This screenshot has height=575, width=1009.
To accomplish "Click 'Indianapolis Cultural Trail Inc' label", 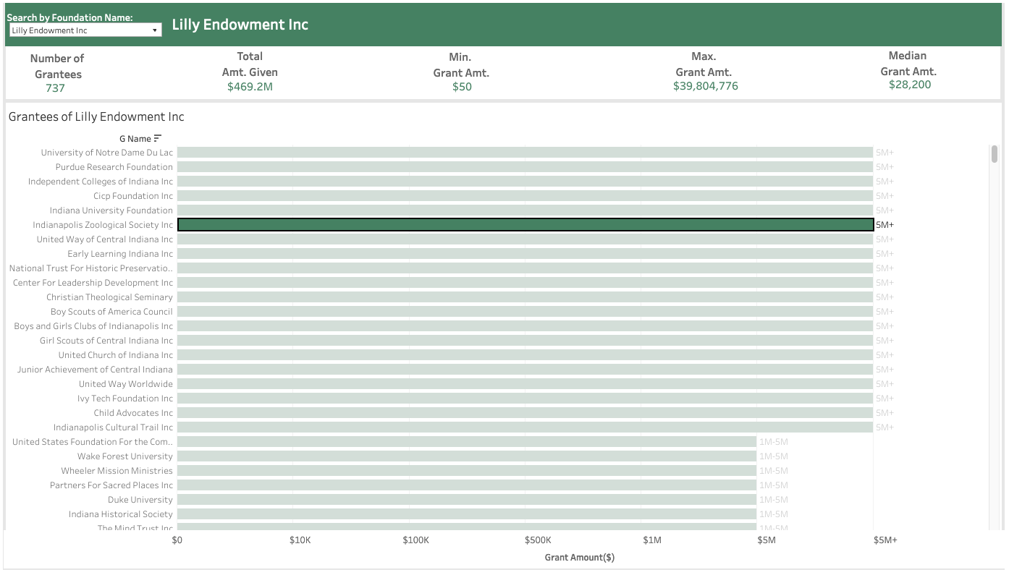I will coord(114,427).
